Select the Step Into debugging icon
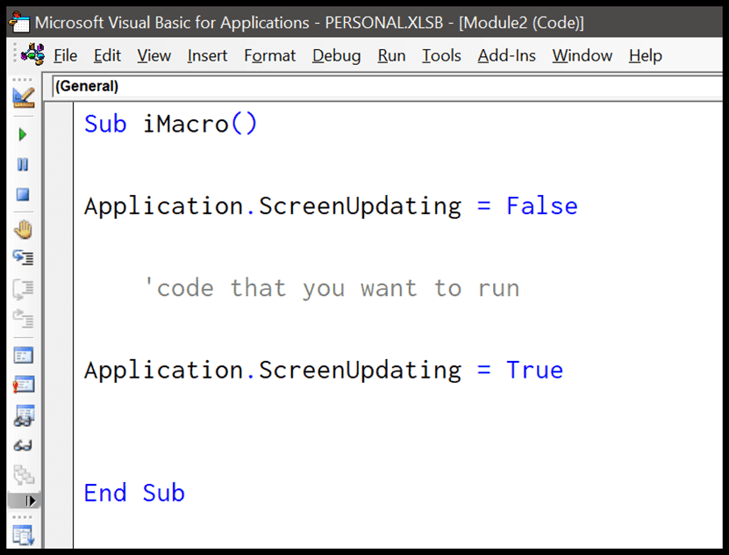The image size is (729, 555). point(23,257)
